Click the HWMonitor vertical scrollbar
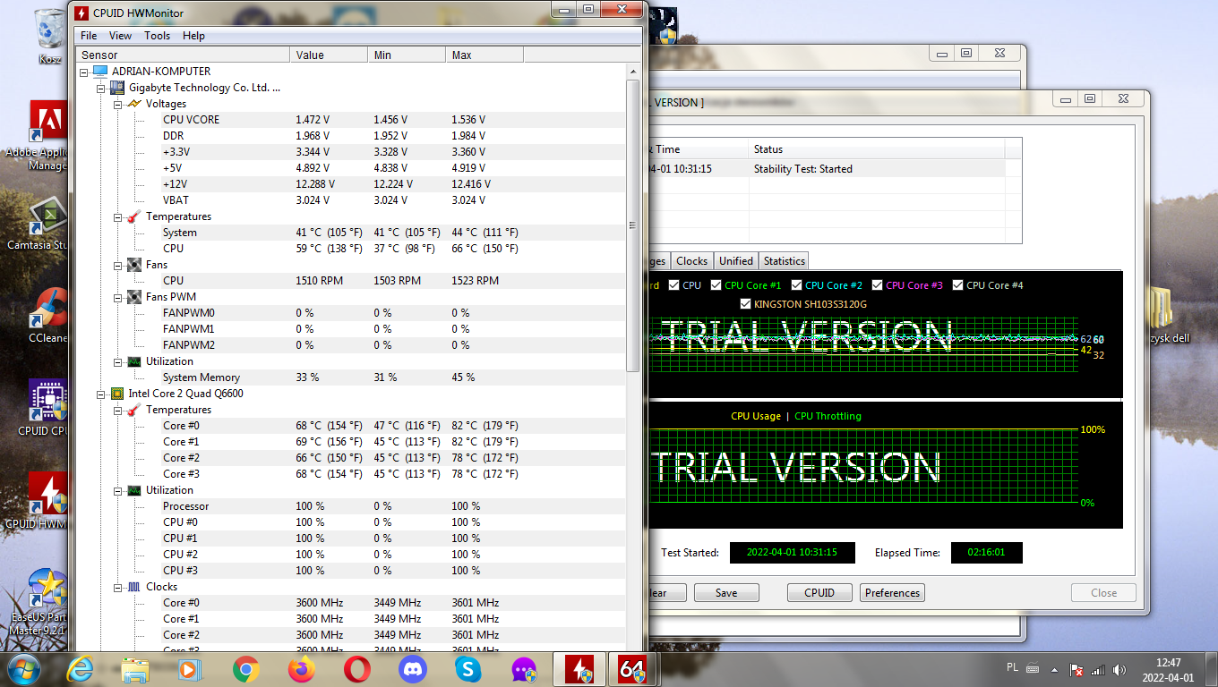 633,225
